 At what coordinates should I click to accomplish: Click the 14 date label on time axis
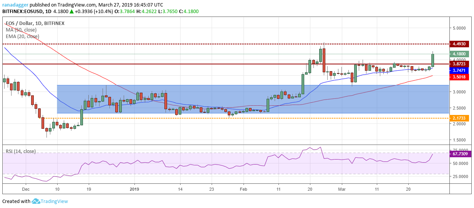(x=180, y=189)
